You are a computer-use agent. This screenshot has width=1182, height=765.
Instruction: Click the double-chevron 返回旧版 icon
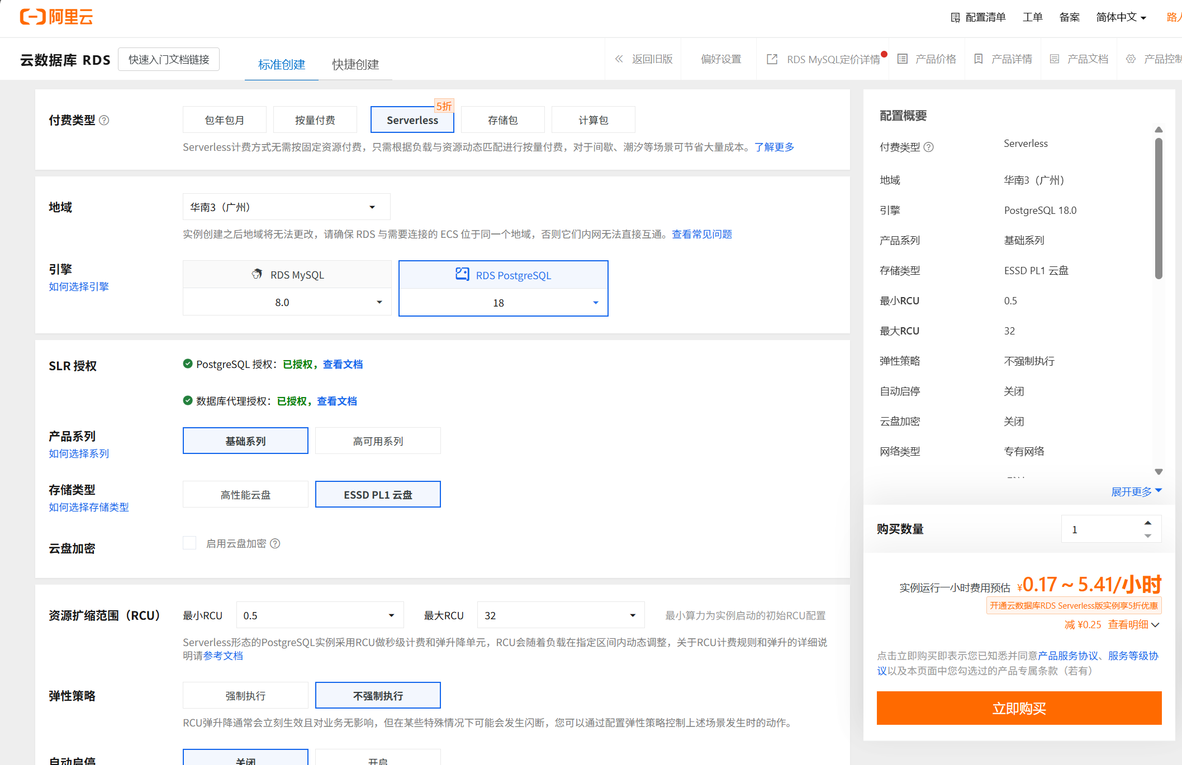[619, 59]
